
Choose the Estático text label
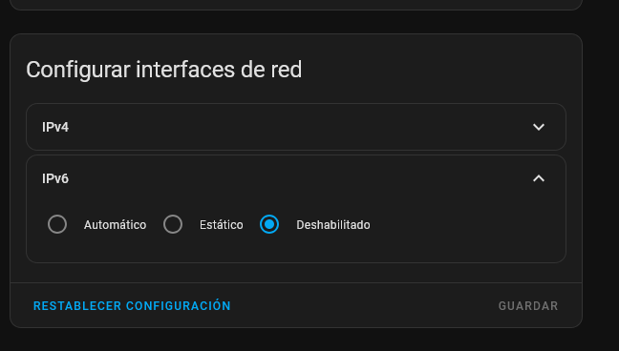pyautogui.click(x=221, y=225)
